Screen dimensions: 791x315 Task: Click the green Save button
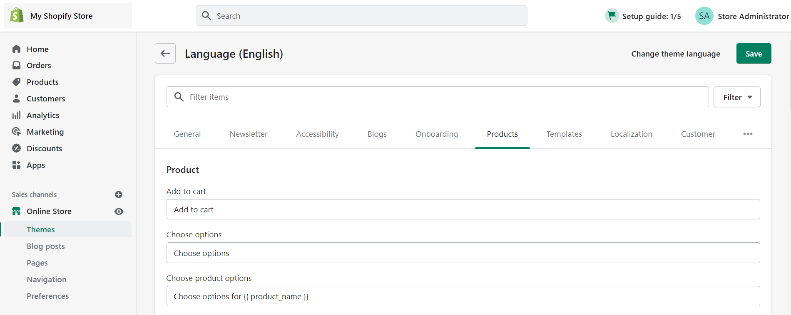pos(754,53)
